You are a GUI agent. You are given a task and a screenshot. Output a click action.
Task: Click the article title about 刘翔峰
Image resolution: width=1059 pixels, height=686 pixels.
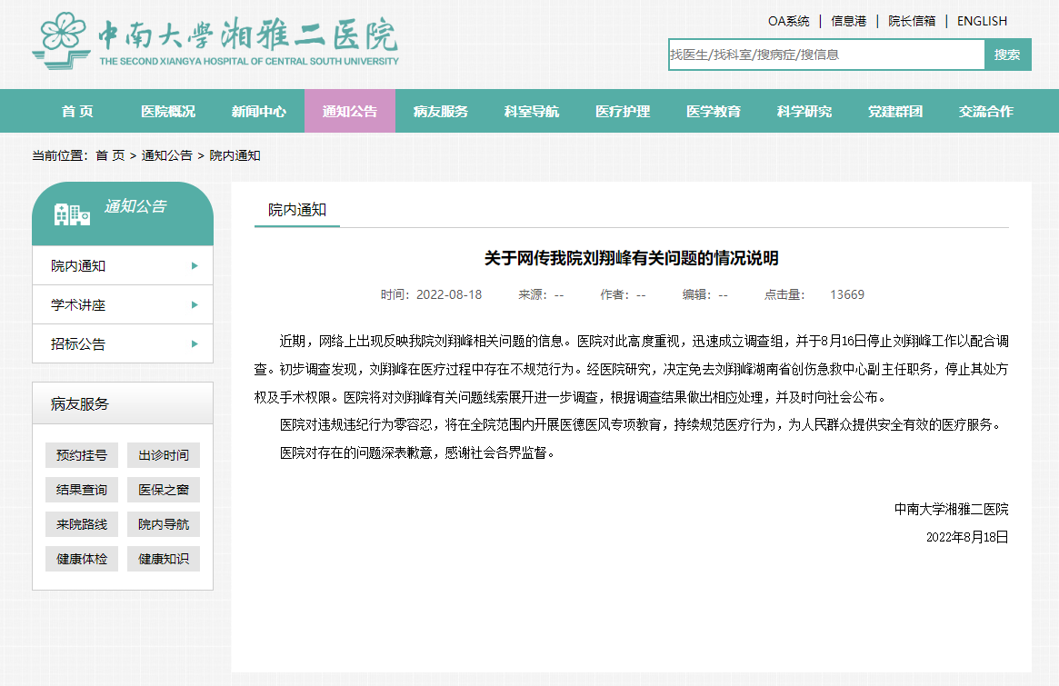click(x=632, y=258)
